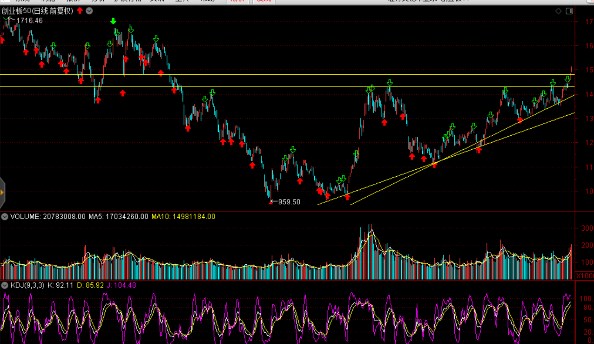Click the 959.50 lowest price marker
Viewport: 594px width, 344px height.
[x=289, y=202]
